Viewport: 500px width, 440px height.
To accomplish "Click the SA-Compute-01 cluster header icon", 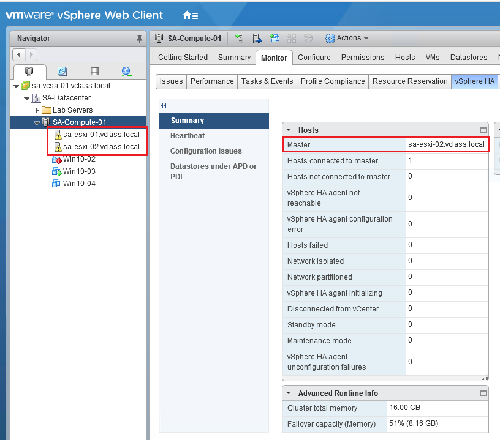I will (x=159, y=38).
